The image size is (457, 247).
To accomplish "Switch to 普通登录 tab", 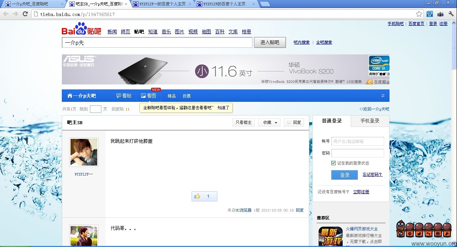I will 332,121.
